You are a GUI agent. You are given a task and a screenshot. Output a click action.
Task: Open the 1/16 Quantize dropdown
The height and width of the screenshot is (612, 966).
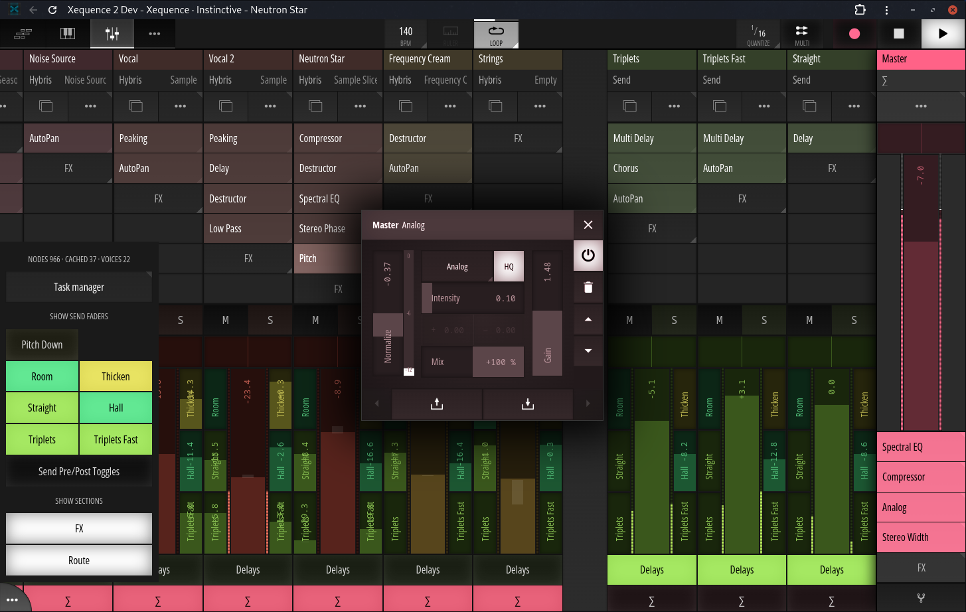click(x=758, y=34)
